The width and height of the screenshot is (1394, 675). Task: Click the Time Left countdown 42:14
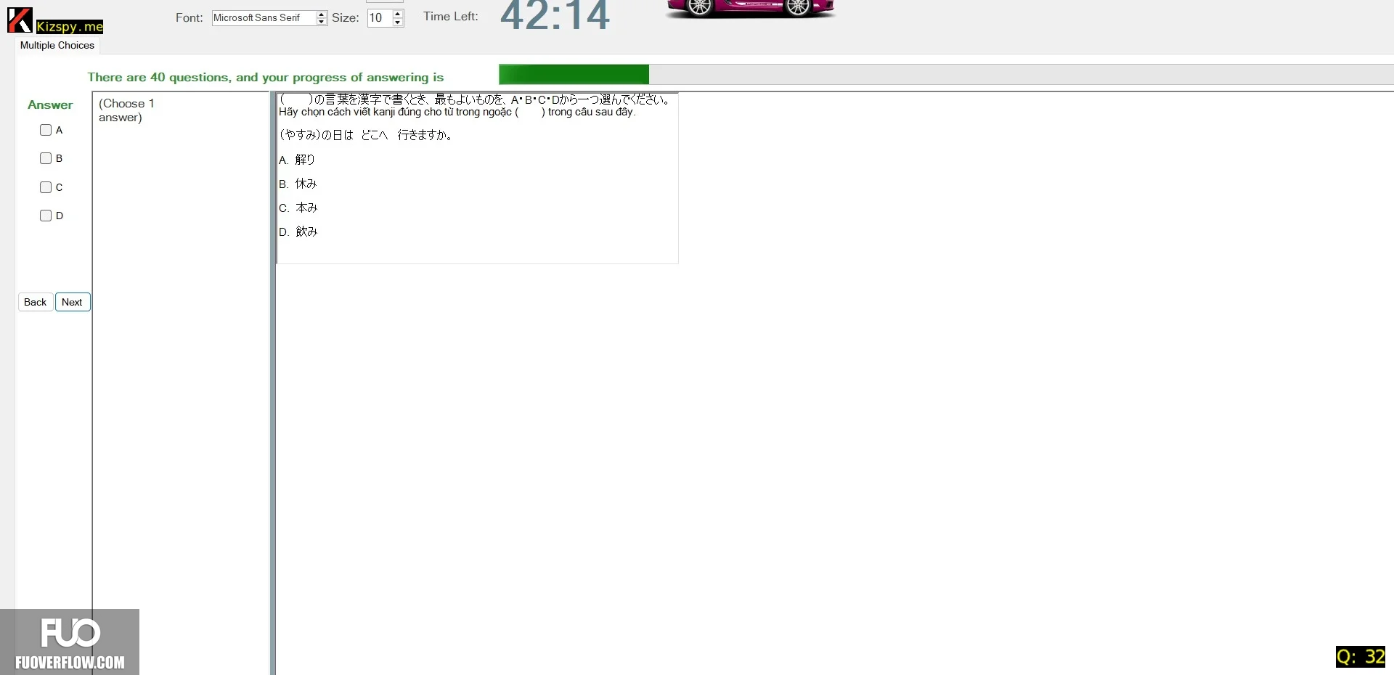(x=555, y=16)
